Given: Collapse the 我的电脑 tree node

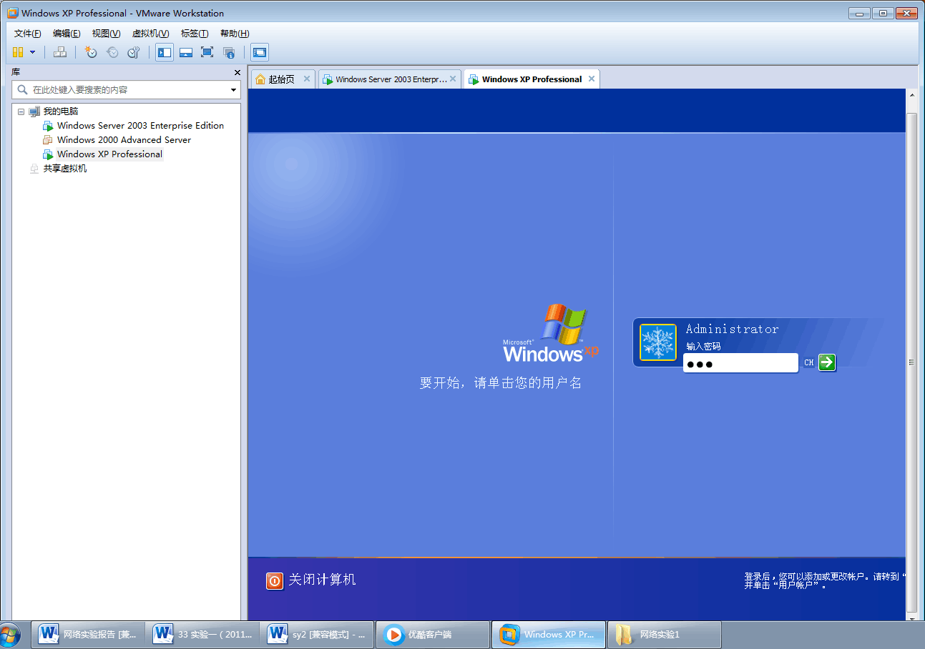Looking at the screenshot, I should point(21,112).
